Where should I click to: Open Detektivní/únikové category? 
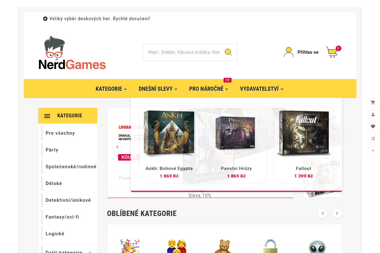68,200
